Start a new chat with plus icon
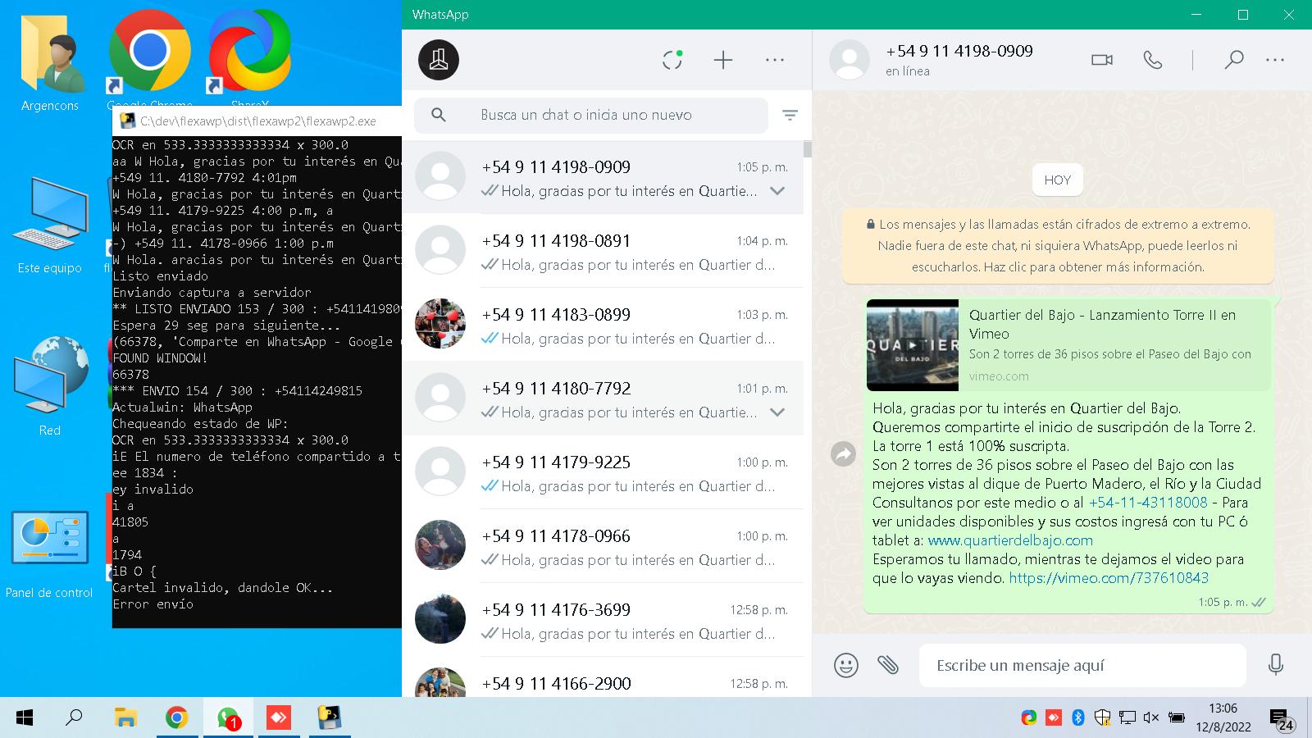 point(723,60)
